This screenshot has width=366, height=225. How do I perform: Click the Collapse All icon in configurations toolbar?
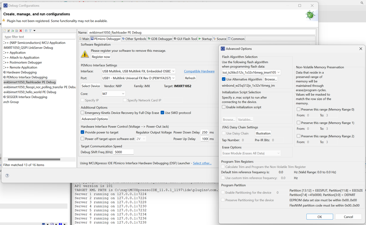26,31
